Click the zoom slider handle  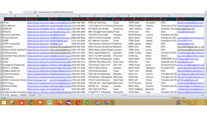click(x=196, y=98)
